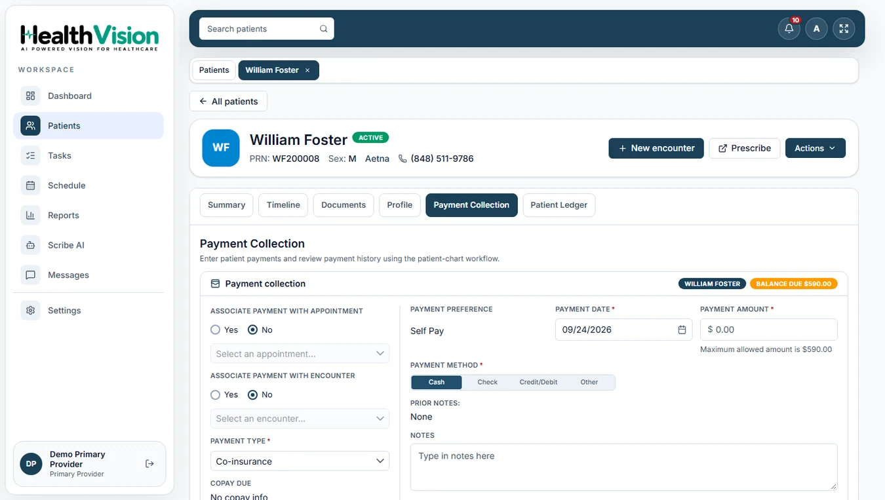Viewport: 885px width, 500px height.
Task: Choose Credit/Debit payment method
Action: 538,382
